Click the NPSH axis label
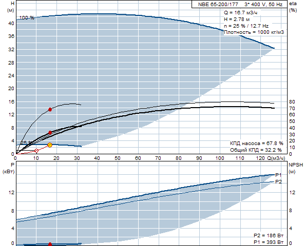This screenshot has height=246, width=304. tap(296, 165)
